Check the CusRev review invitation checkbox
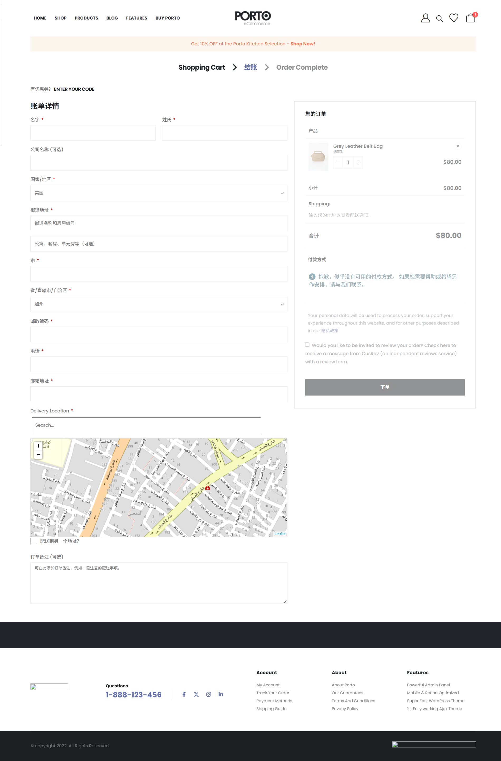This screenshot has height=761, width=501. click(307, 345)
